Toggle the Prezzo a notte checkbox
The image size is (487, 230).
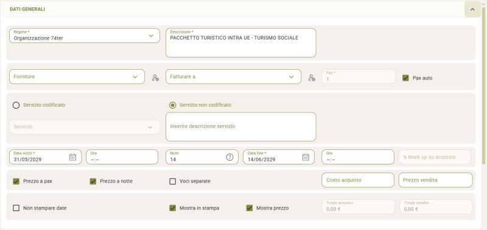point(93,181)
